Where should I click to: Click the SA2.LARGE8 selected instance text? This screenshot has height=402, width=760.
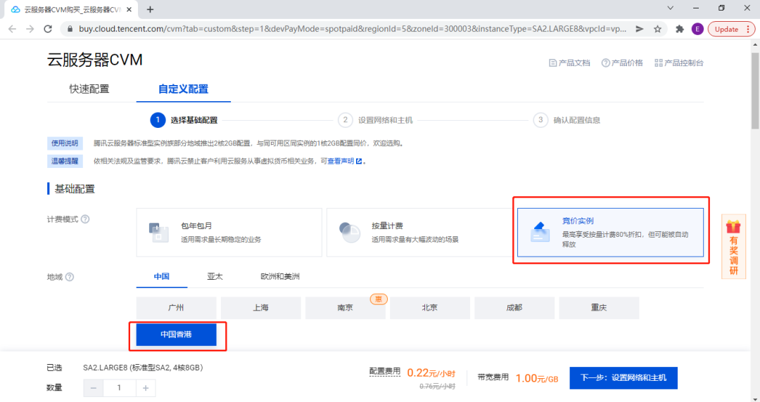click(143, 368)
